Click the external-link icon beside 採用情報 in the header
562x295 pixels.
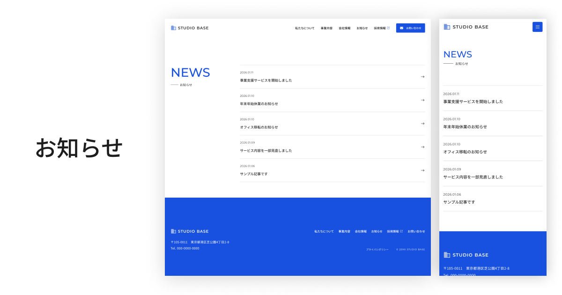tap(389, 28)
